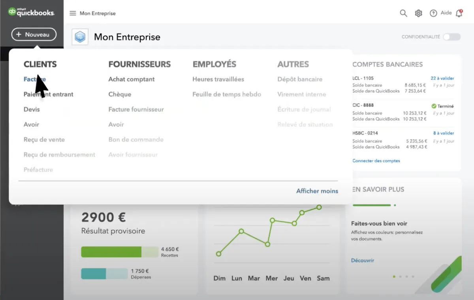Screen dimensions: 474x300
Task: Select the first carousel dot
Action: point(394,276)
